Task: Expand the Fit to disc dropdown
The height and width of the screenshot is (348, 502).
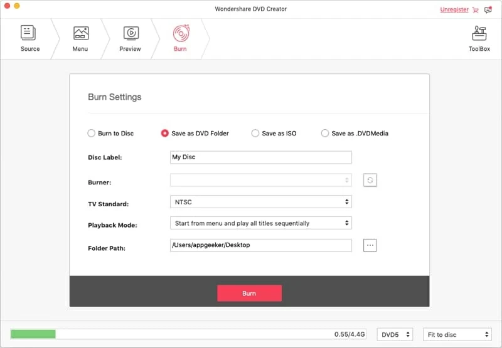Action: click(457, 335)
